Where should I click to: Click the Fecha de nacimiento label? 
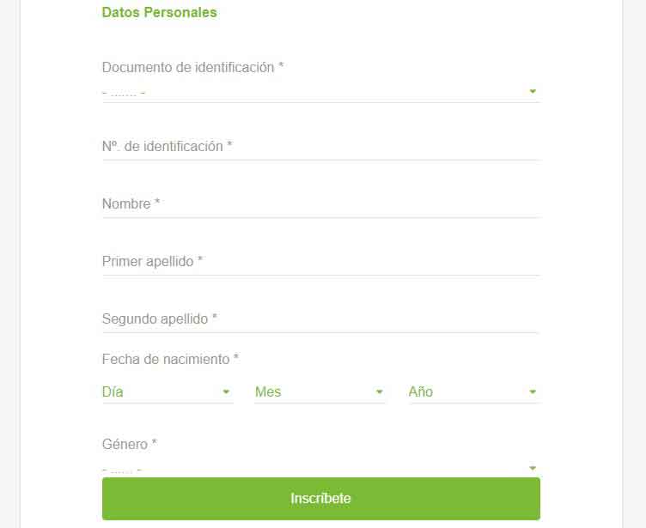pyautogui.click(x=170, y=359)
